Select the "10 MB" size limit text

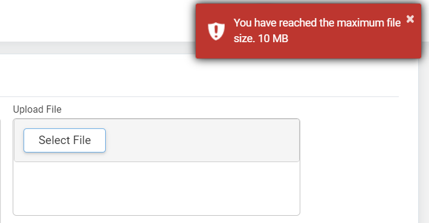(273, 39)
